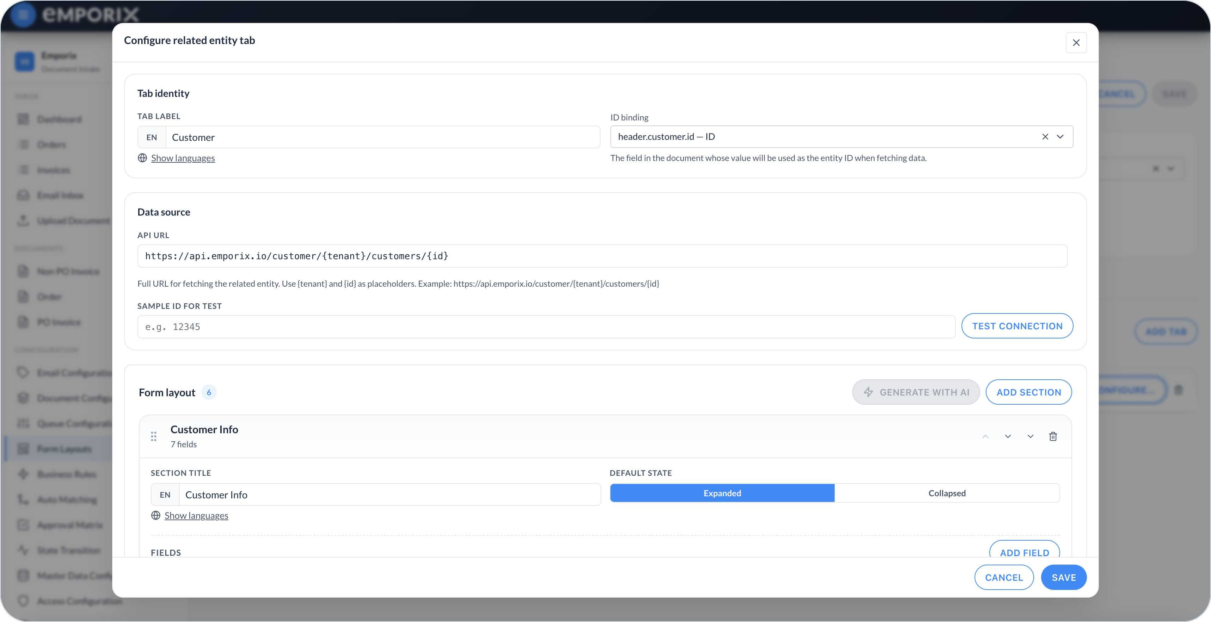Click Generate with AI button
The width and height of the screenshot is (1211, 622).
(916, 392)
